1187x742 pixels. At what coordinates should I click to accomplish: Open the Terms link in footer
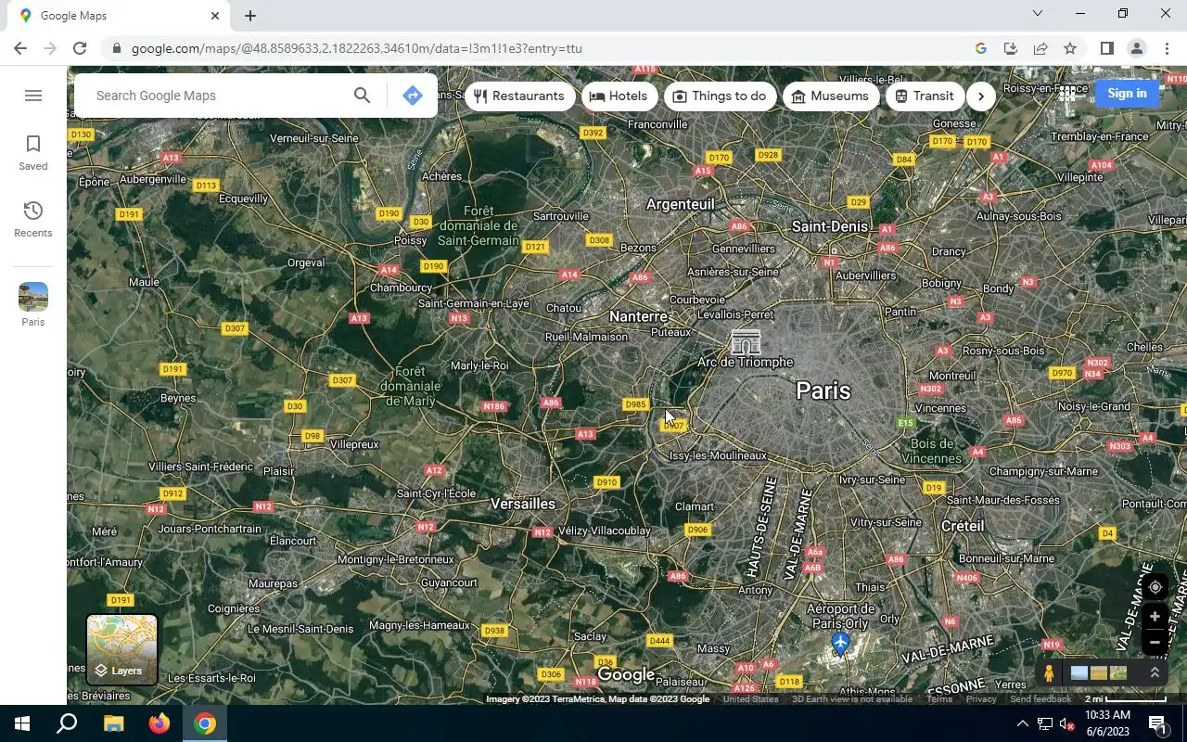pos(939,699)
